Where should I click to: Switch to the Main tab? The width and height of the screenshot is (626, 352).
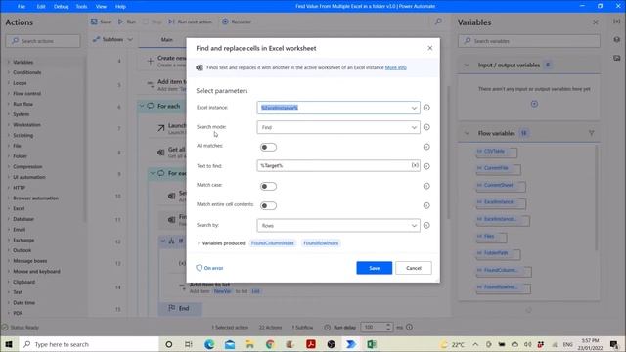[167, 39]
